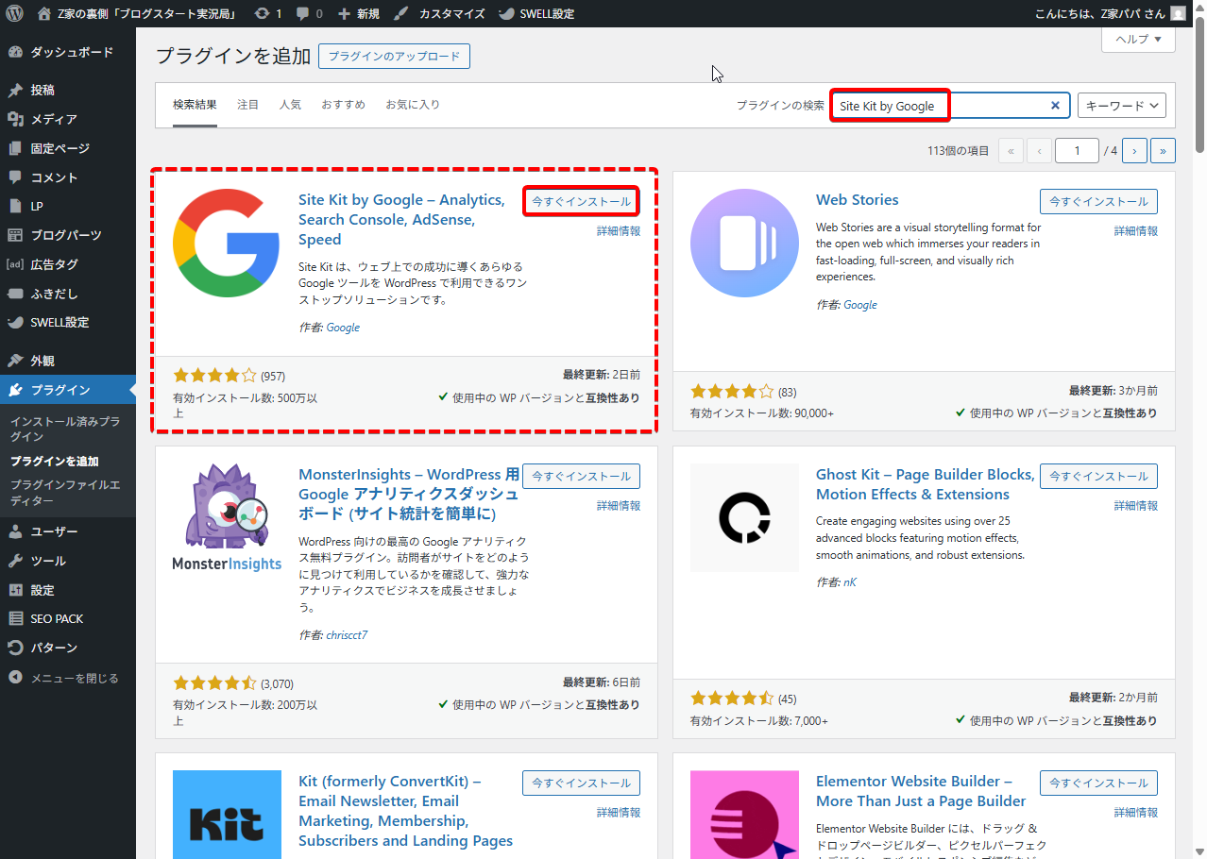This screenshot has width=1207, height=859.
Task: Click the プラグインのアップロード button
Action: [394, 57]
